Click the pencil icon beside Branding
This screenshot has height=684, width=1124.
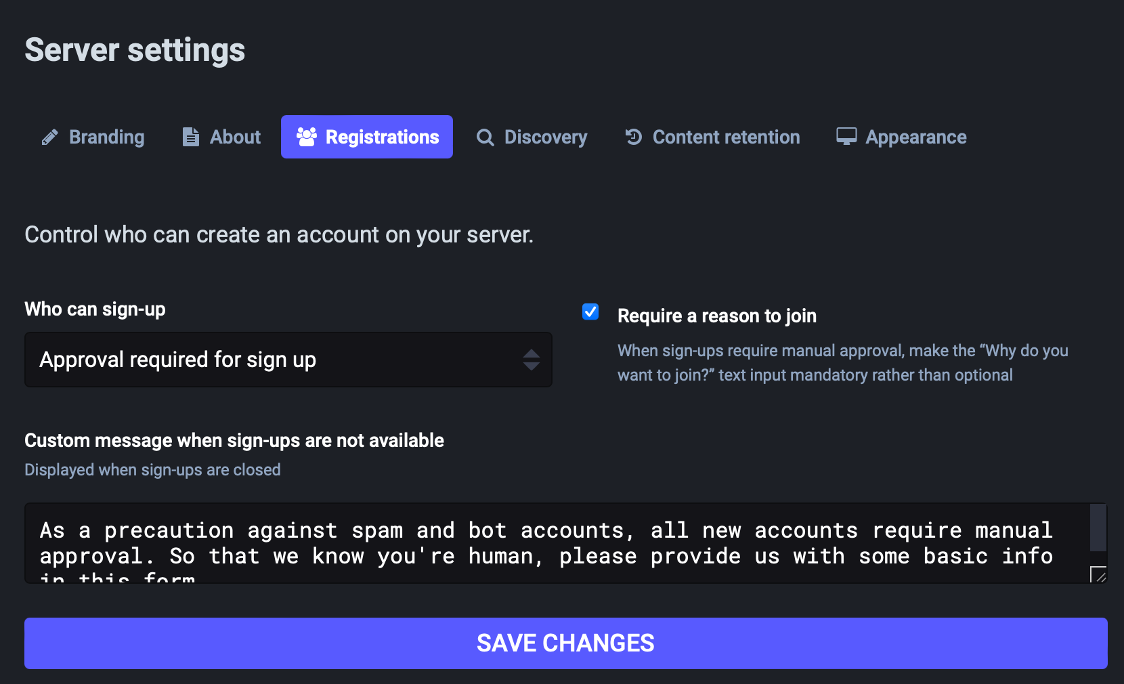pos(49,137)
